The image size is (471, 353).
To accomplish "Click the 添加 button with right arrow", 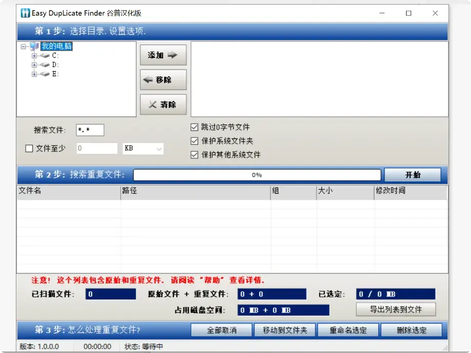I will 163,55.
